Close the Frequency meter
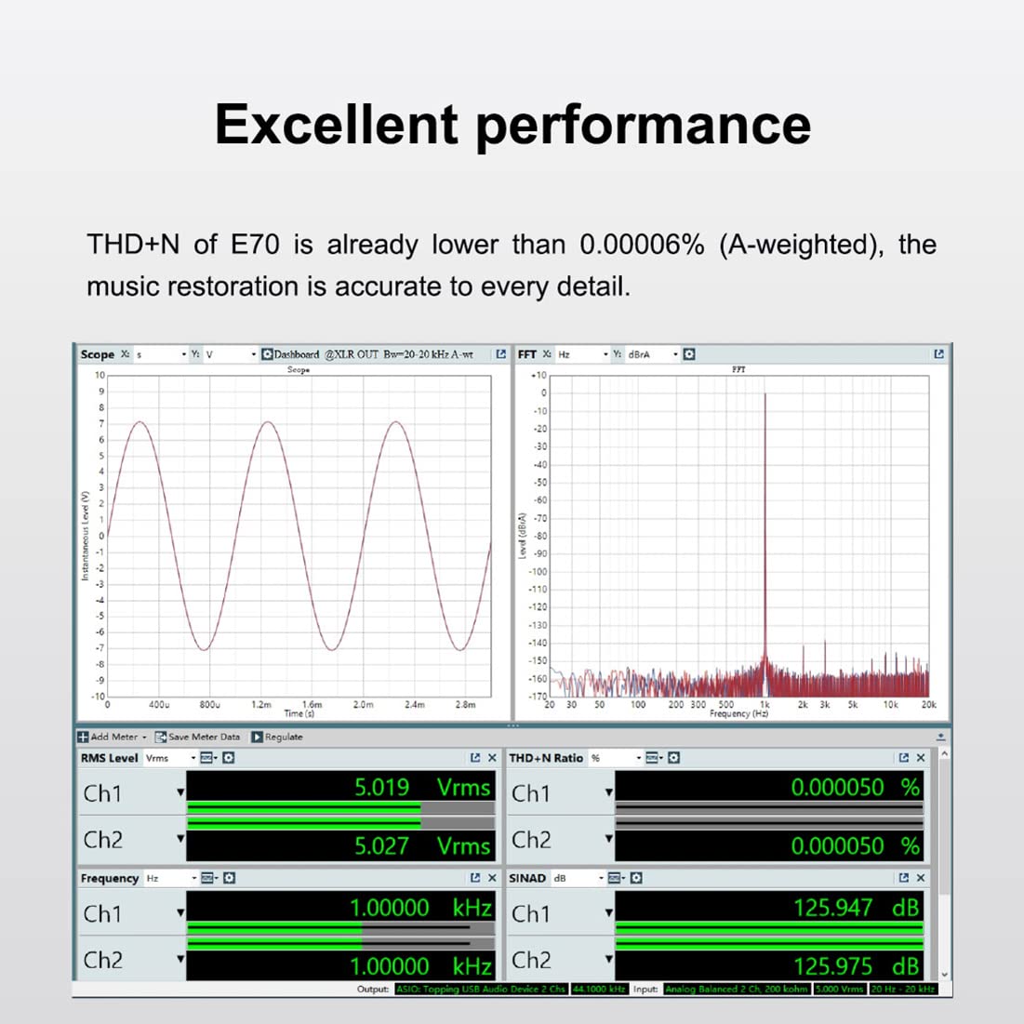 [492, 878]
